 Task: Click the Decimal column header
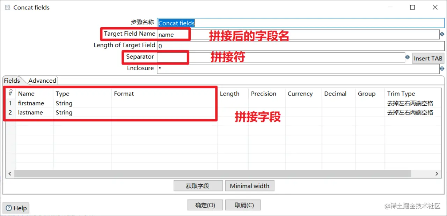tap(338, 94)
